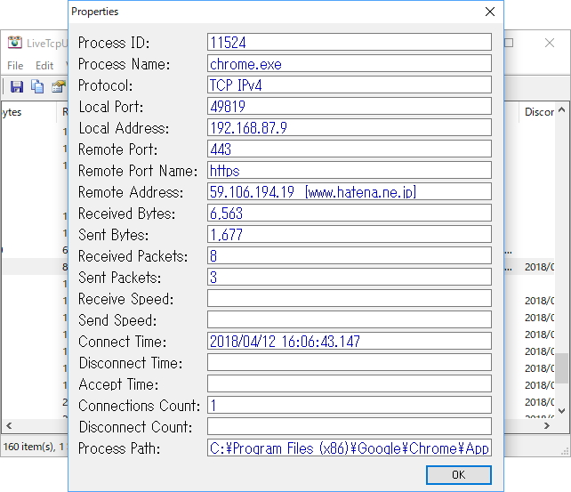The image size is (571, 492).
Task: Click the Process ID field 11524
Action: (350, 42)
